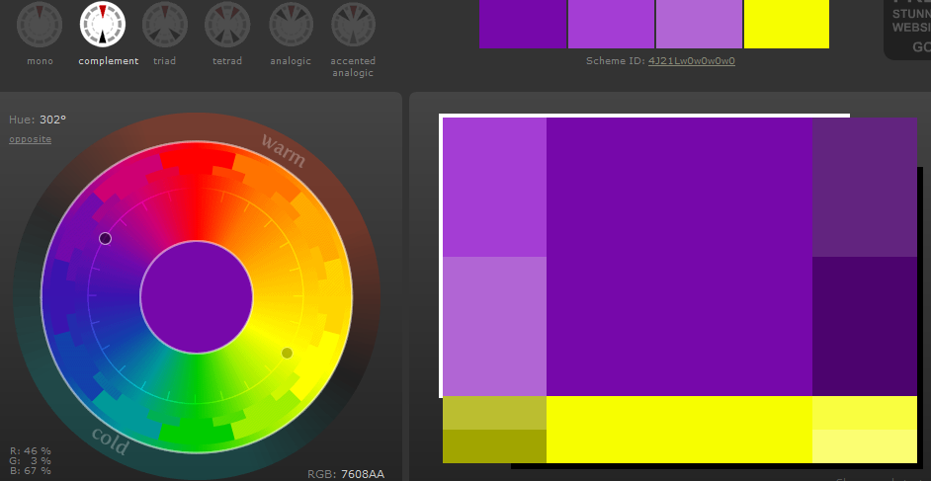931x481 pixels.
Task: Click the Scheme ID link 4J21Lw0w0w0w0
Action: tap(691, 61)
